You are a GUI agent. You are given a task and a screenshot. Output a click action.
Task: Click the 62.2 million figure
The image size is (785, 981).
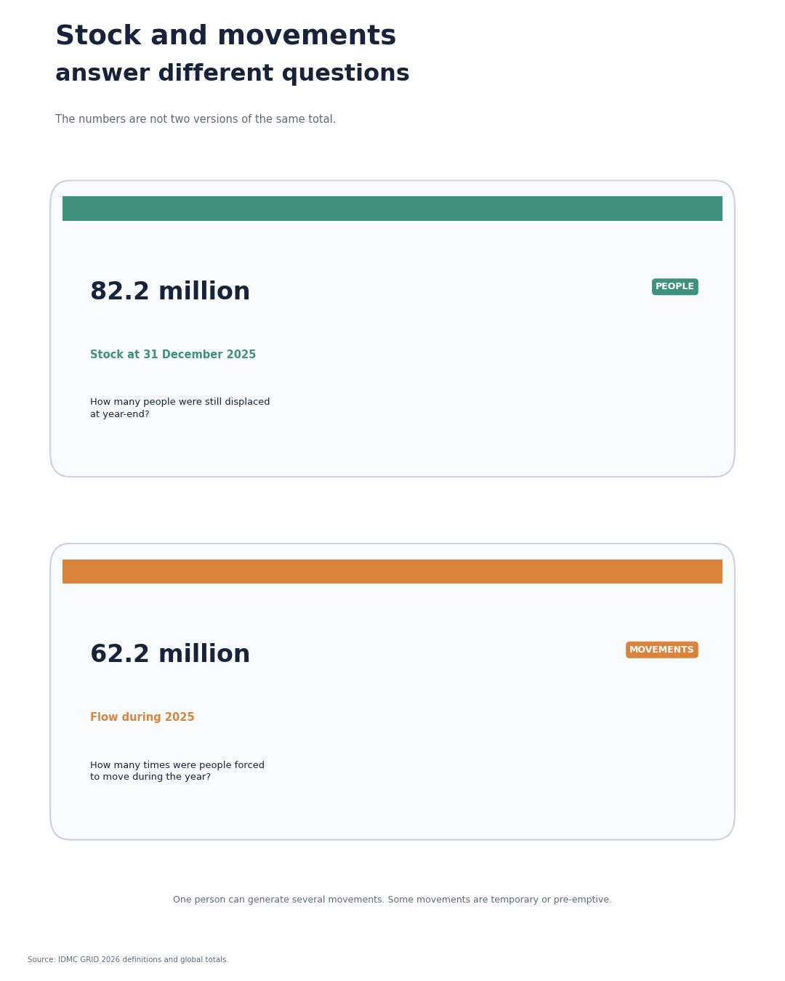click(x=170, y=655)
